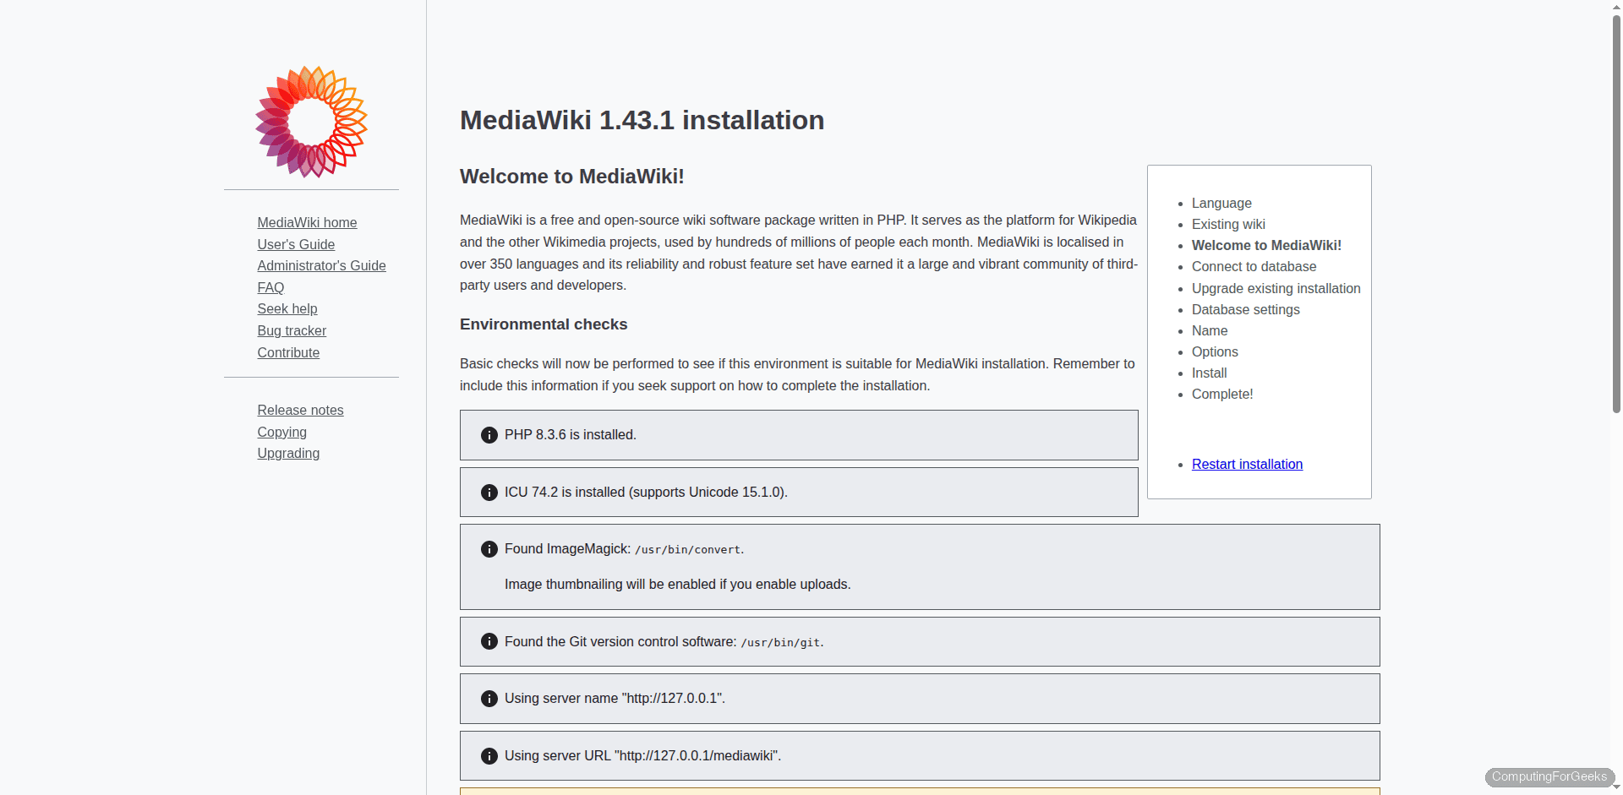Click the info icon next to the ImageMagick message
The image size is (1623, 795).
pos(489,549)
